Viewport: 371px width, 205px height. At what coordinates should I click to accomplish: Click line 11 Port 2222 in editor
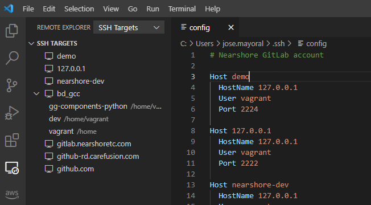pyautogui.click(x=238, y=163)
